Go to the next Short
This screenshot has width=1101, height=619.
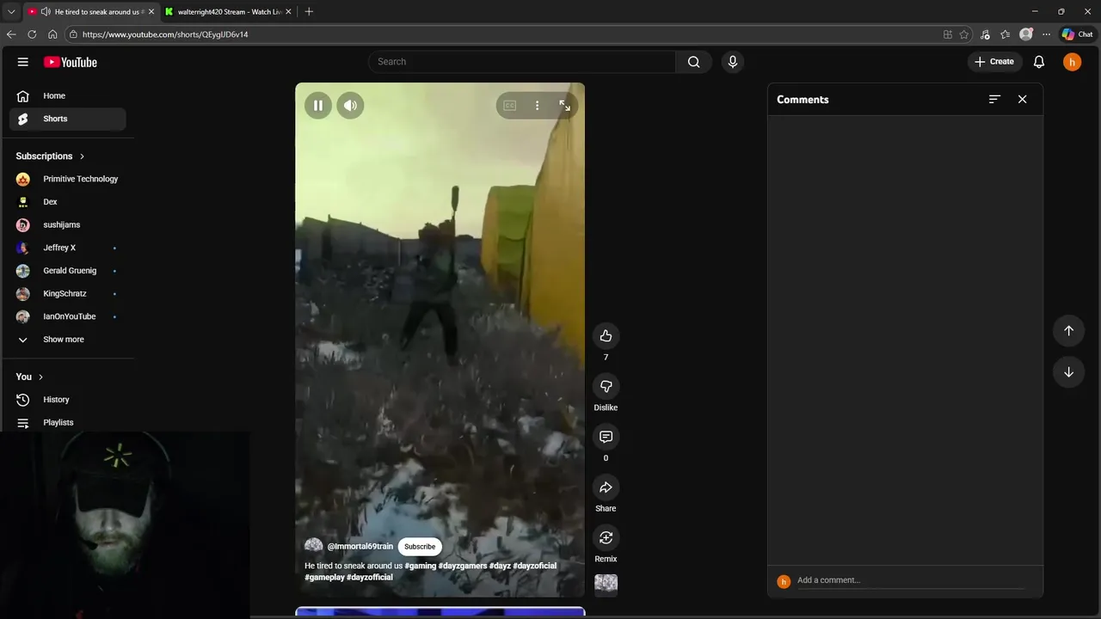tap(1068, 372)
